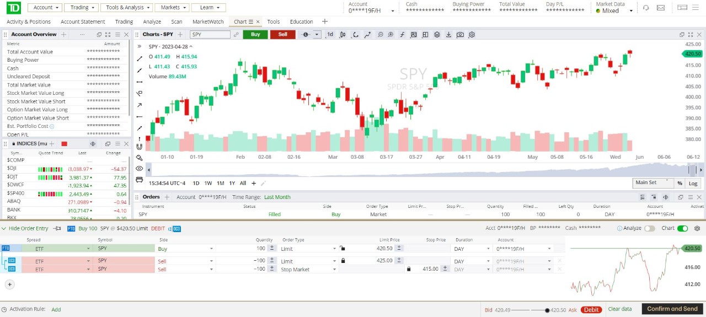Open the Education tab
706x317 pixels.
coord(301,22)
